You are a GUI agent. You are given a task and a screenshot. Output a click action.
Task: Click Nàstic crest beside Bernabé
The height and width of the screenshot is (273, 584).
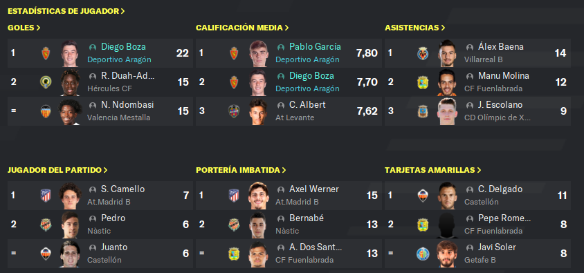tap(234, 225)
